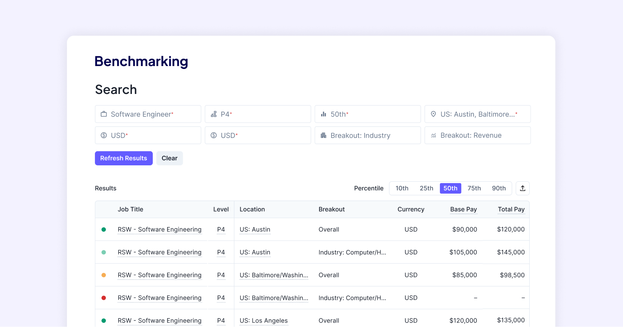Click red dot on Baltimore Industry row
The height and width of the screenshot is (327, 623).
click(x=104, y=298)
